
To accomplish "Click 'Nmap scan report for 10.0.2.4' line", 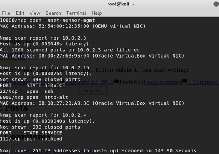I will coord(43,115).
